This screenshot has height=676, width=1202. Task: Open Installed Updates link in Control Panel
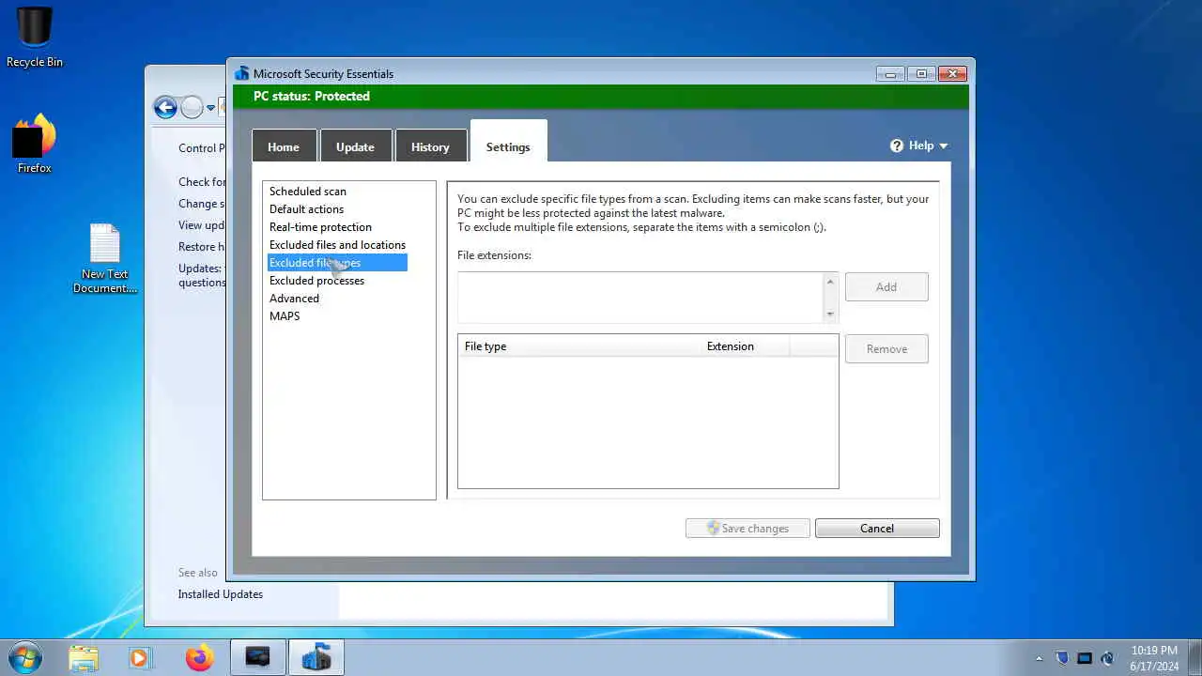(221, 594)
